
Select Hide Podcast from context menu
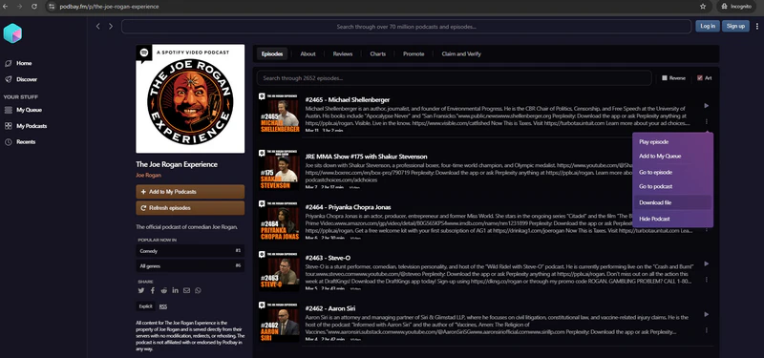coord(673,220)
